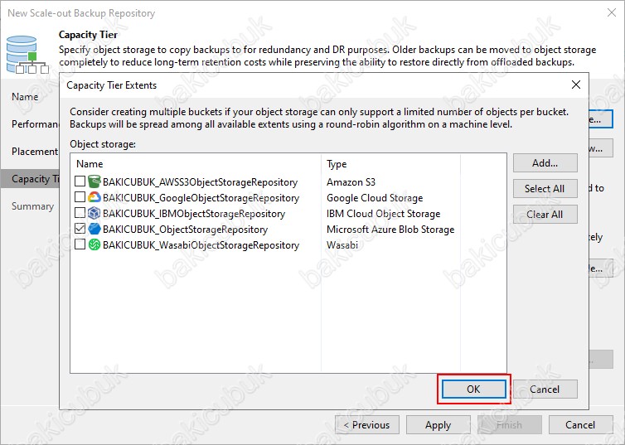Click the wizard's bottom Cancel button

(x=580, y=425)
